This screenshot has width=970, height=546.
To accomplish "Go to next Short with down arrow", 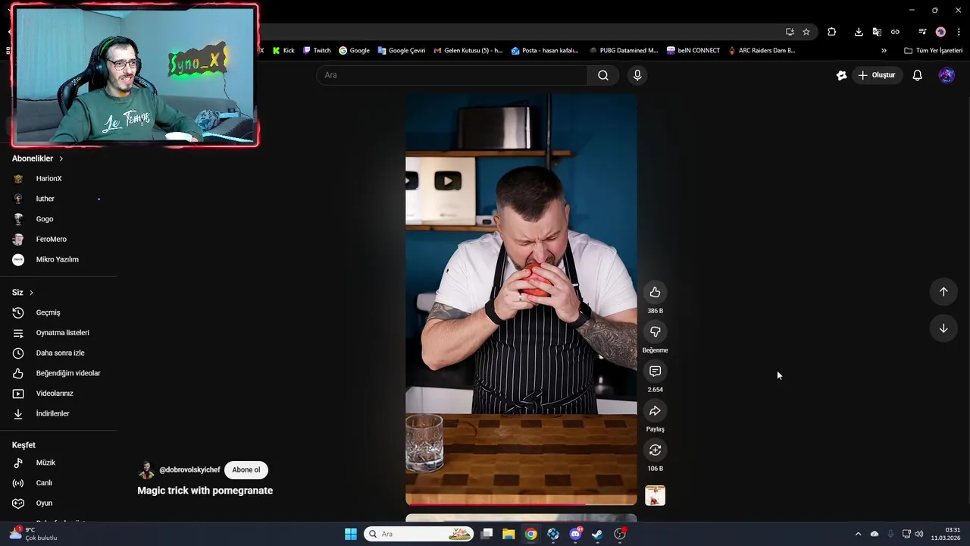I will 943,328.
